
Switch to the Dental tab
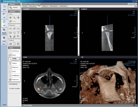point(25,6)
